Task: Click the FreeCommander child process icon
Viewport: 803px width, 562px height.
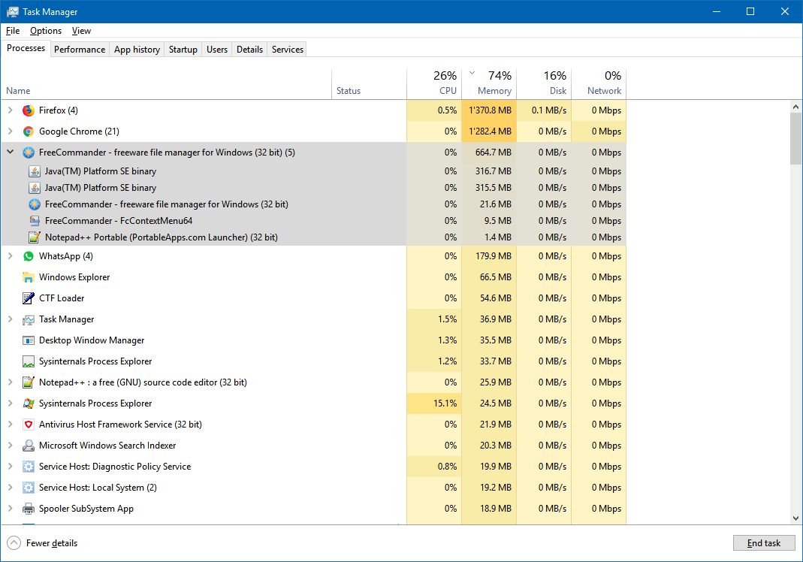Action: pyautogui.click(x=35, y=204)
